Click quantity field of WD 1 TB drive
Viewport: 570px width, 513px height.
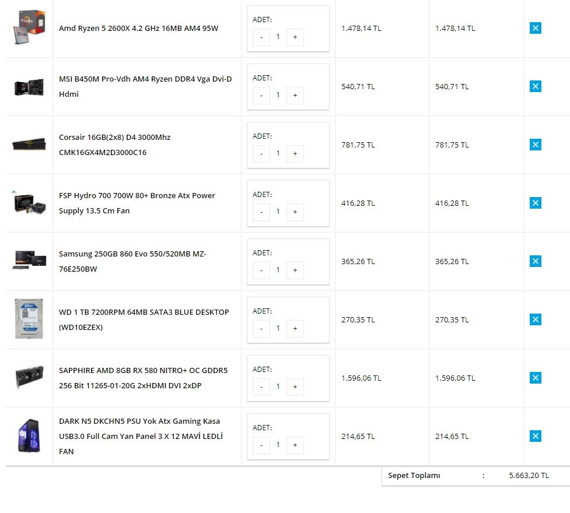tap(278, 328)
